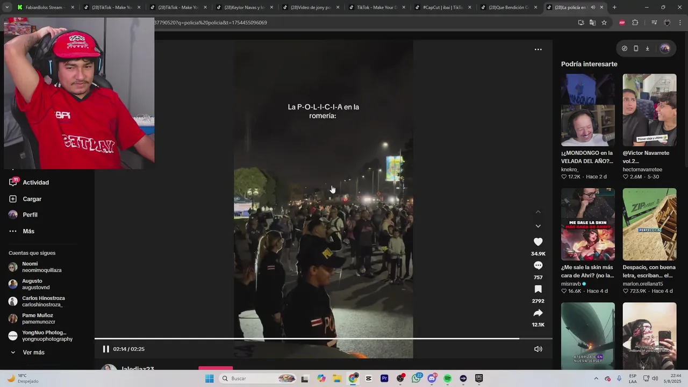
Task: Open Premiere Pro from the taskbar
Action: pyautogui.click(x=384, y=378)
